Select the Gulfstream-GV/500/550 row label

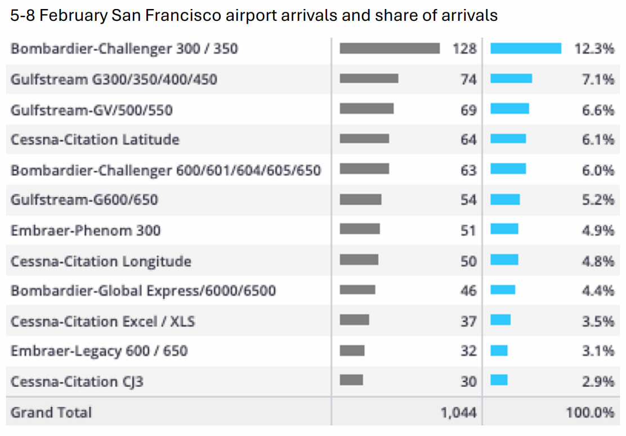click(x=92, y=109)
